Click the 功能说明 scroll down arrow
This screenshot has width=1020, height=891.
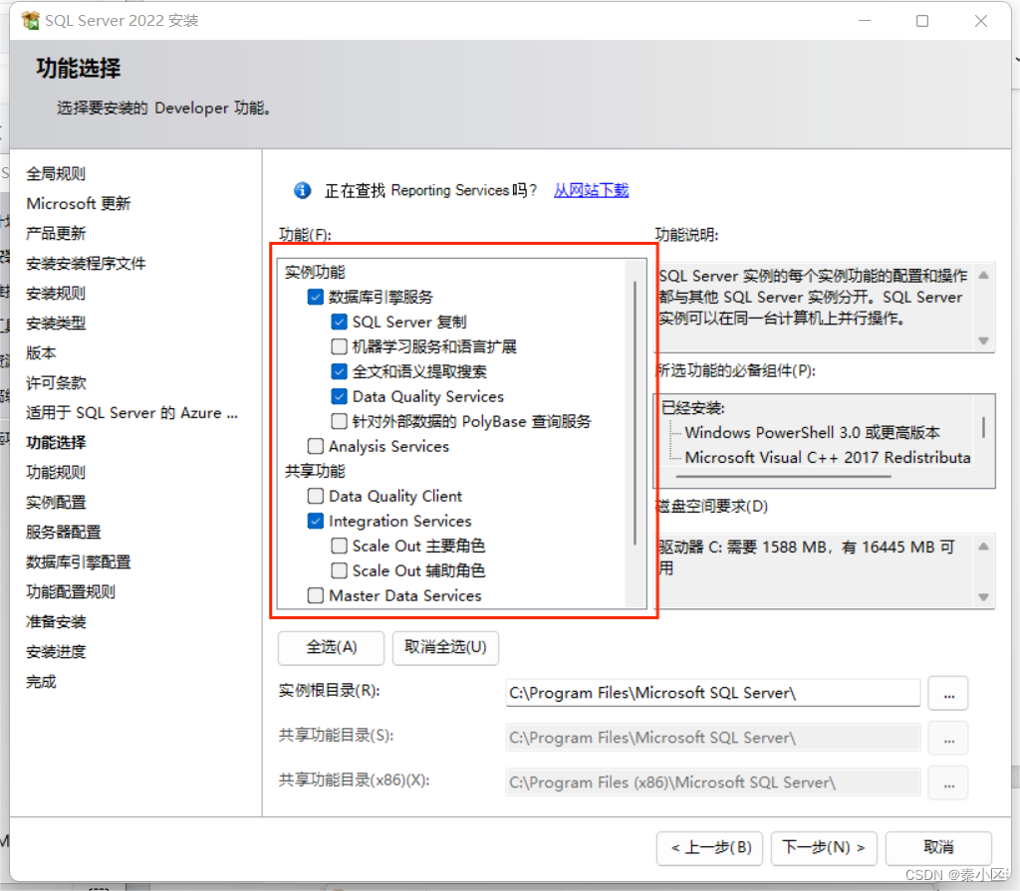[x=983, y=340]
